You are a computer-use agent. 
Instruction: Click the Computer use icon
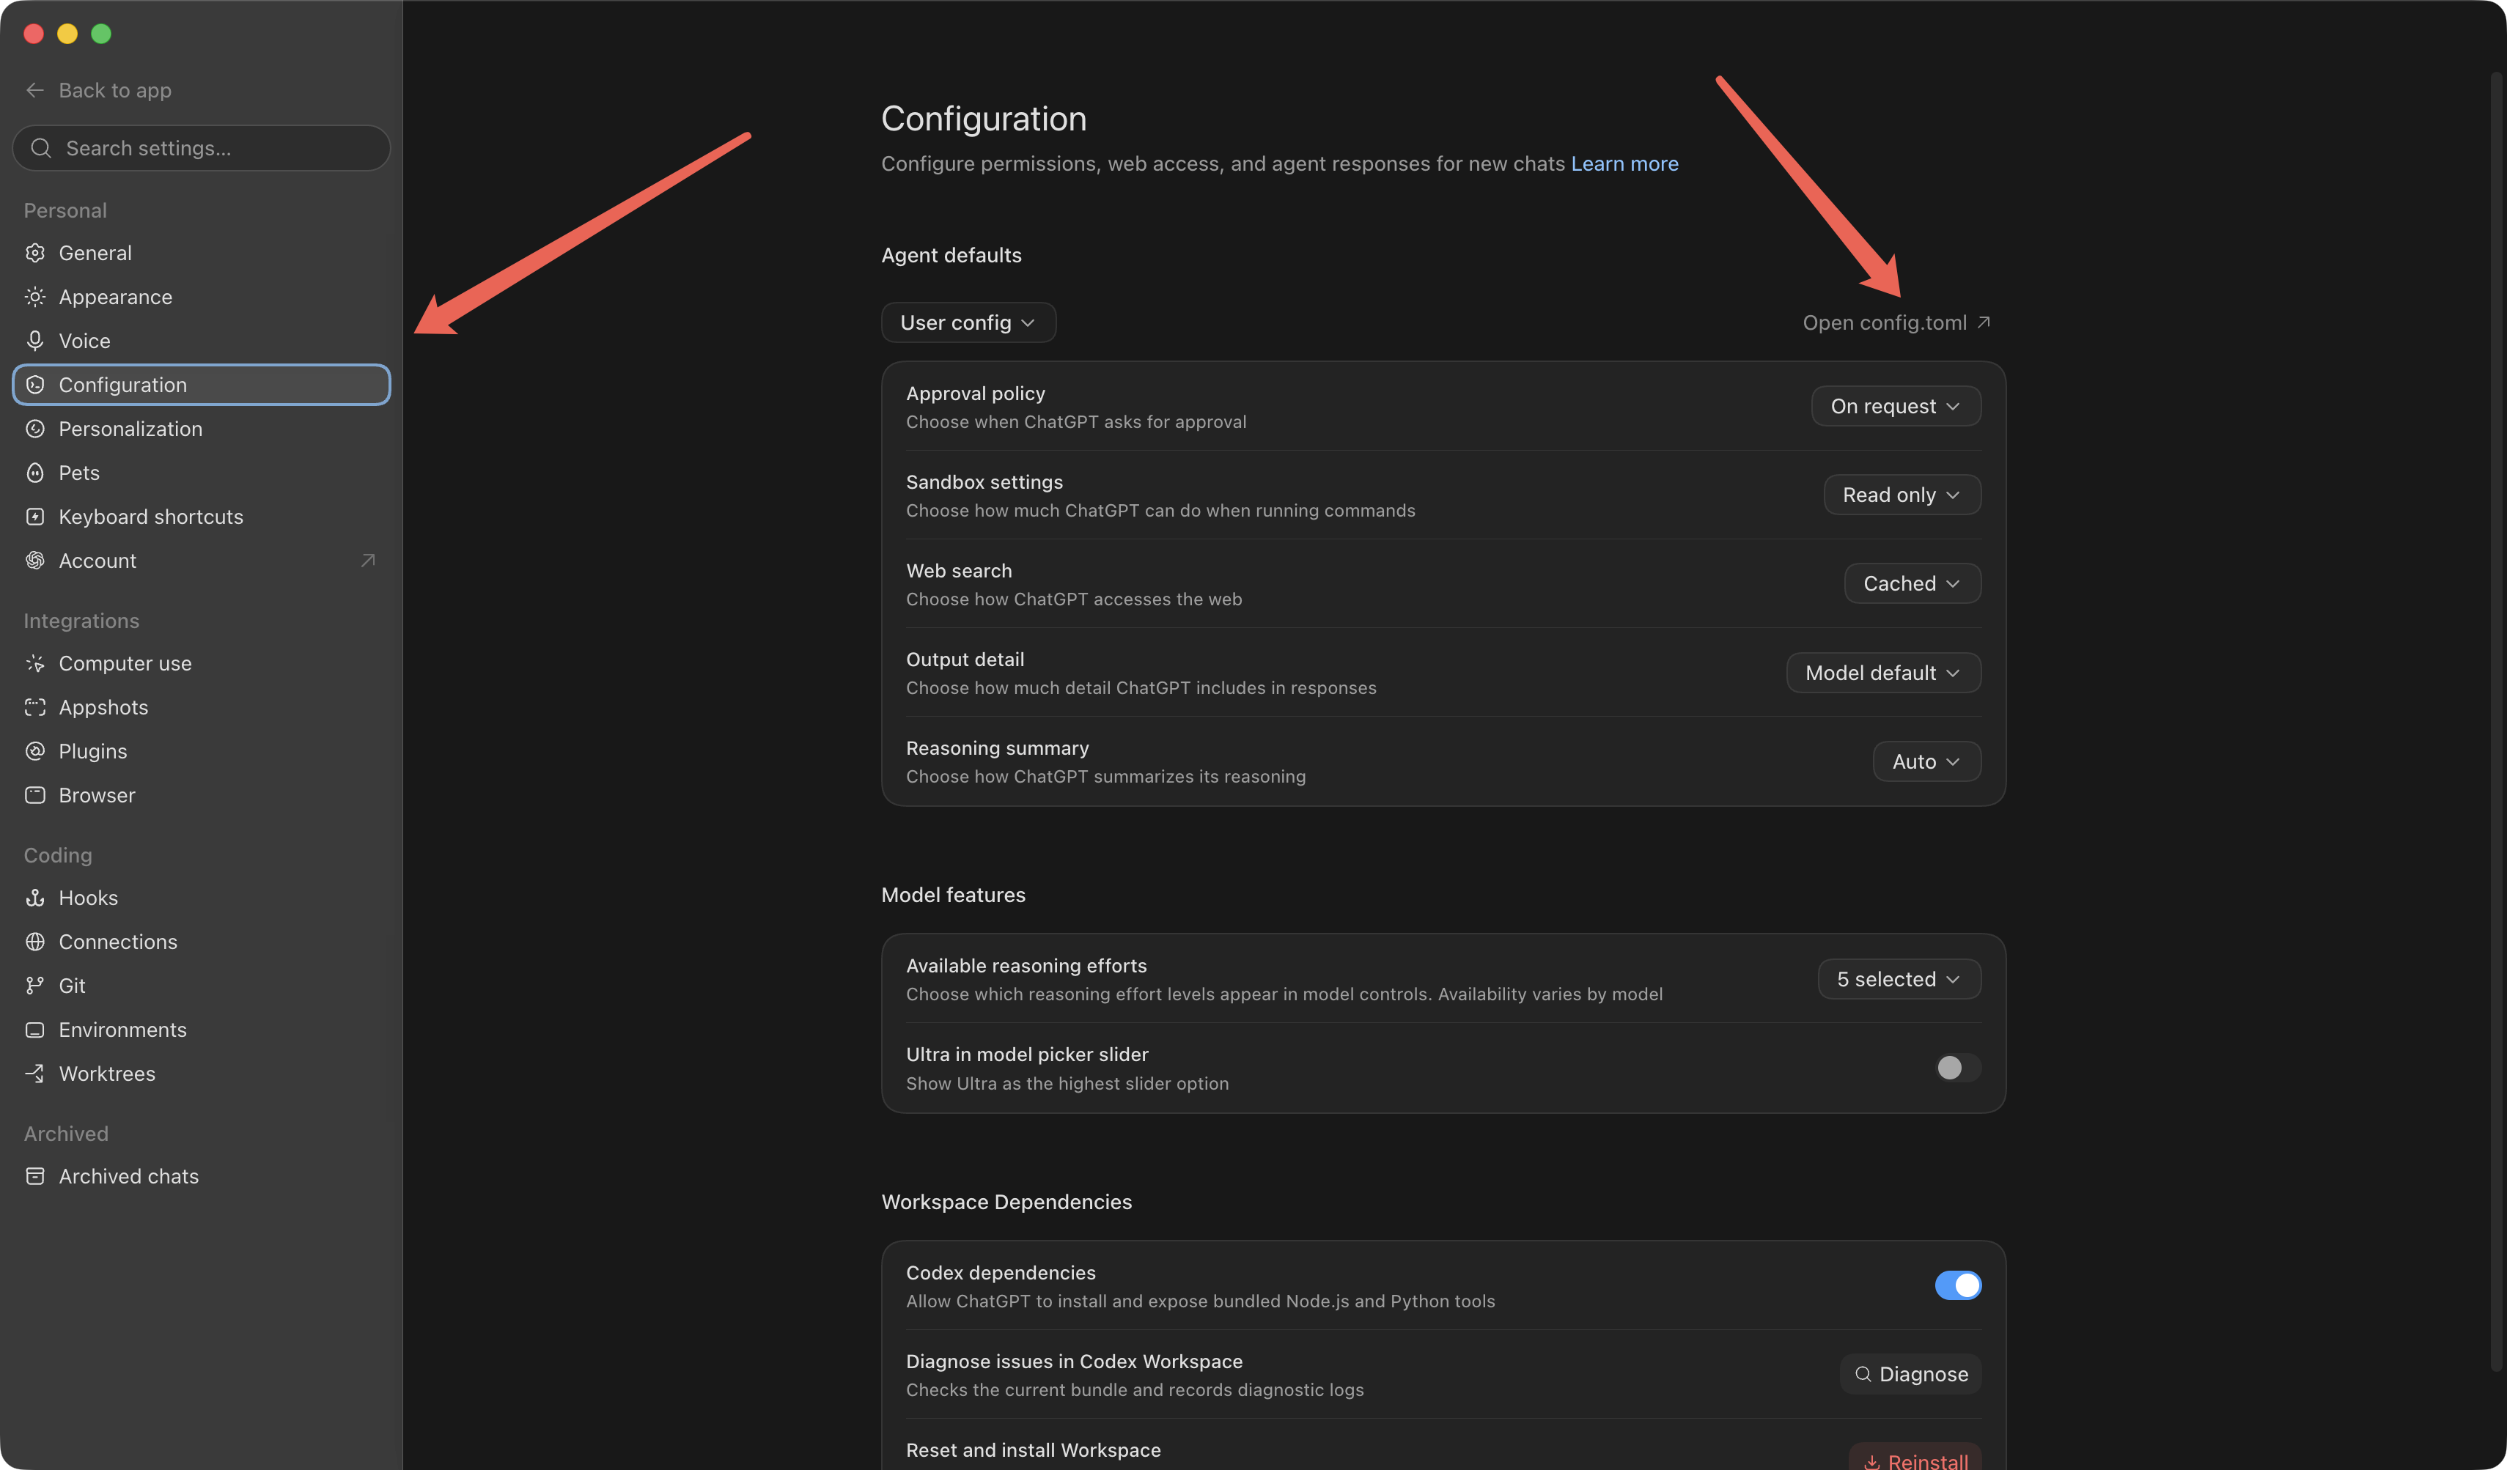tap(35, 663)
